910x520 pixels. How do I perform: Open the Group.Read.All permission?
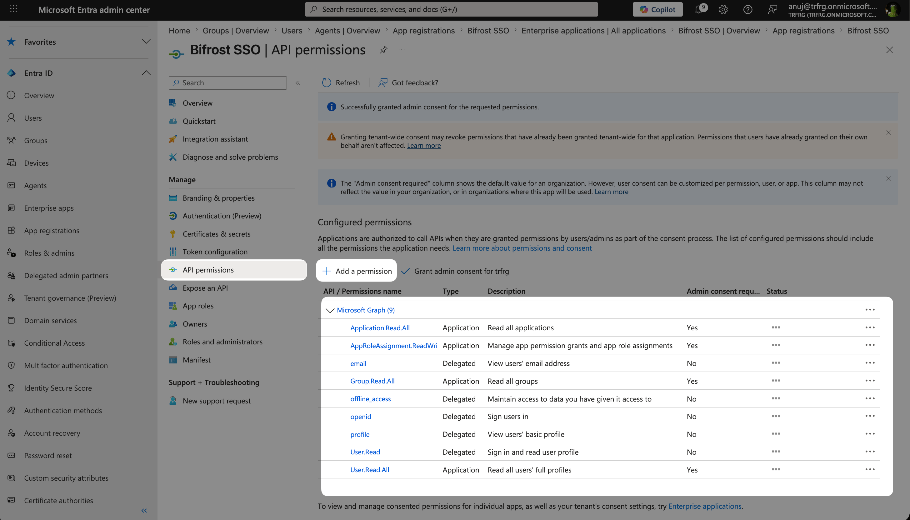pos(372,381)
